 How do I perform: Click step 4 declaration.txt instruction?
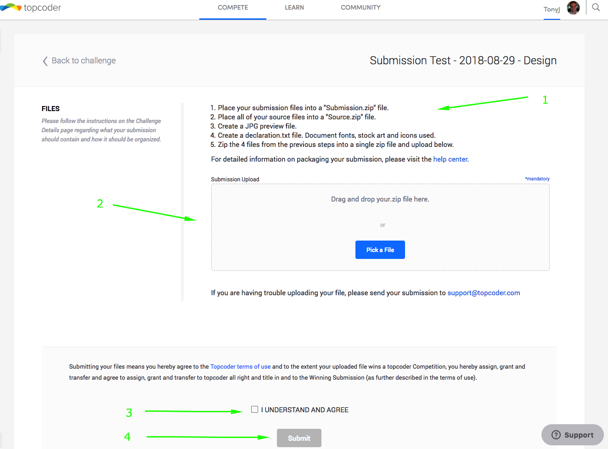pos(323,135)
